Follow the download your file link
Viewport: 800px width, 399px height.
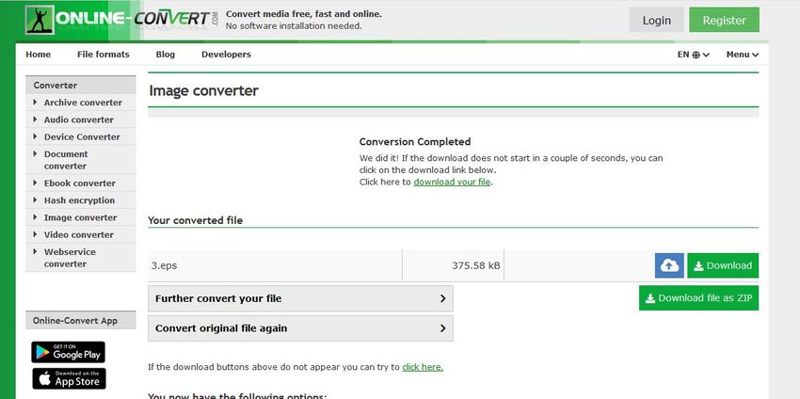[x=452, y=182]
